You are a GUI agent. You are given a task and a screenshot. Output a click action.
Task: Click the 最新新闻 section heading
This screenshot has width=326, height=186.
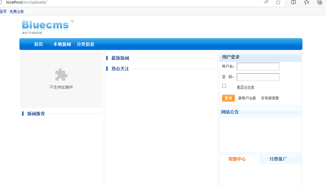[120, 58]
